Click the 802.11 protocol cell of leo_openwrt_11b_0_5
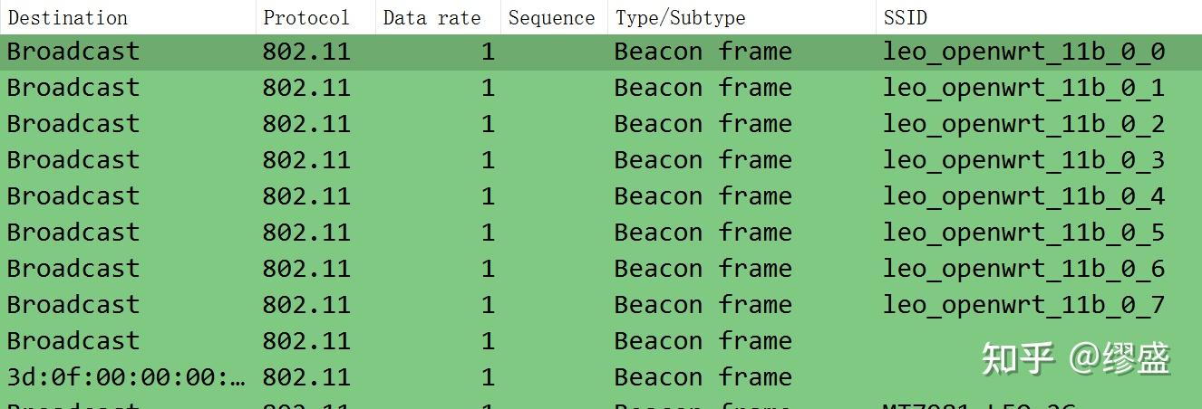This screenshot has width=1202, height=409. 306,233
